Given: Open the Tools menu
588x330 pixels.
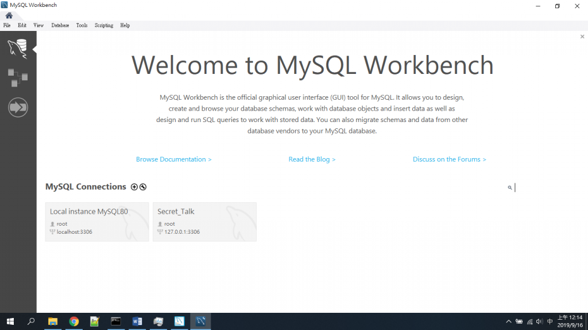Looking at the screenshot, I should pyautogui.click(x=82, y=25).
